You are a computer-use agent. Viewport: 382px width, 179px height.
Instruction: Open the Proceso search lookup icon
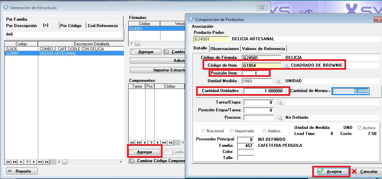[280, 118]
